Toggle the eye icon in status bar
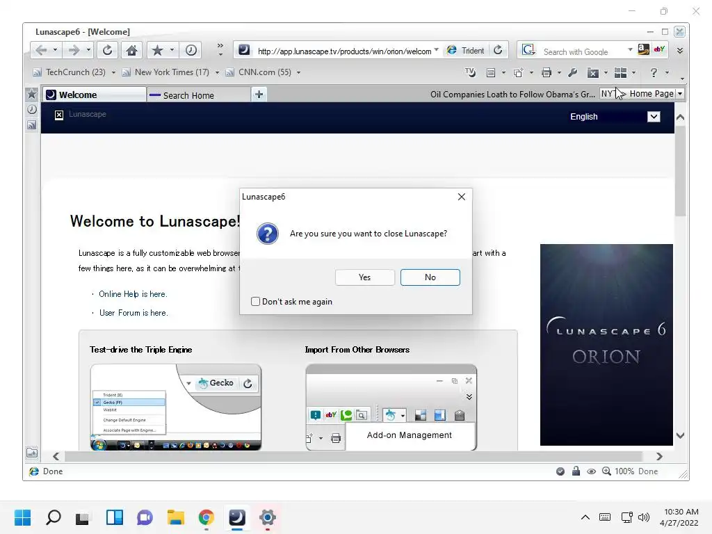The height and width of the screenshot is (534, 712). point(591,471)
